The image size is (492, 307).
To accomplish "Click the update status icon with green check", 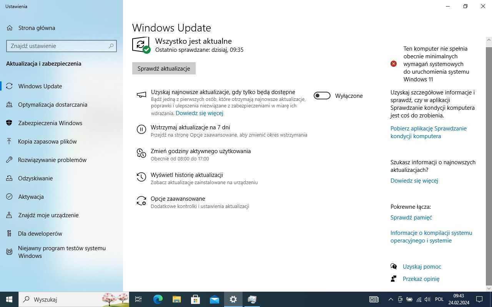I will 141,45.
